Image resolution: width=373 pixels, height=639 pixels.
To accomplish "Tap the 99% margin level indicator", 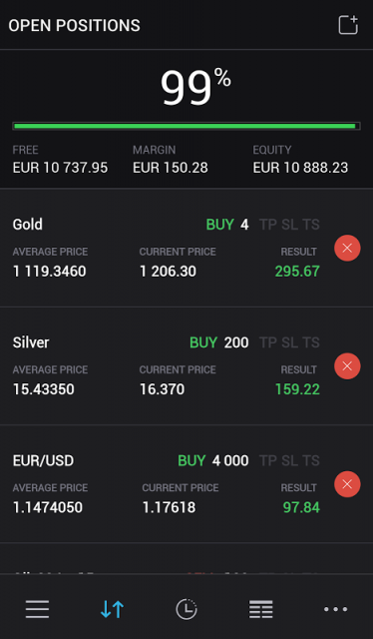I will (x=195, y=87).
